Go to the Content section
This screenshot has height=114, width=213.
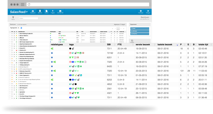point(46,12)
